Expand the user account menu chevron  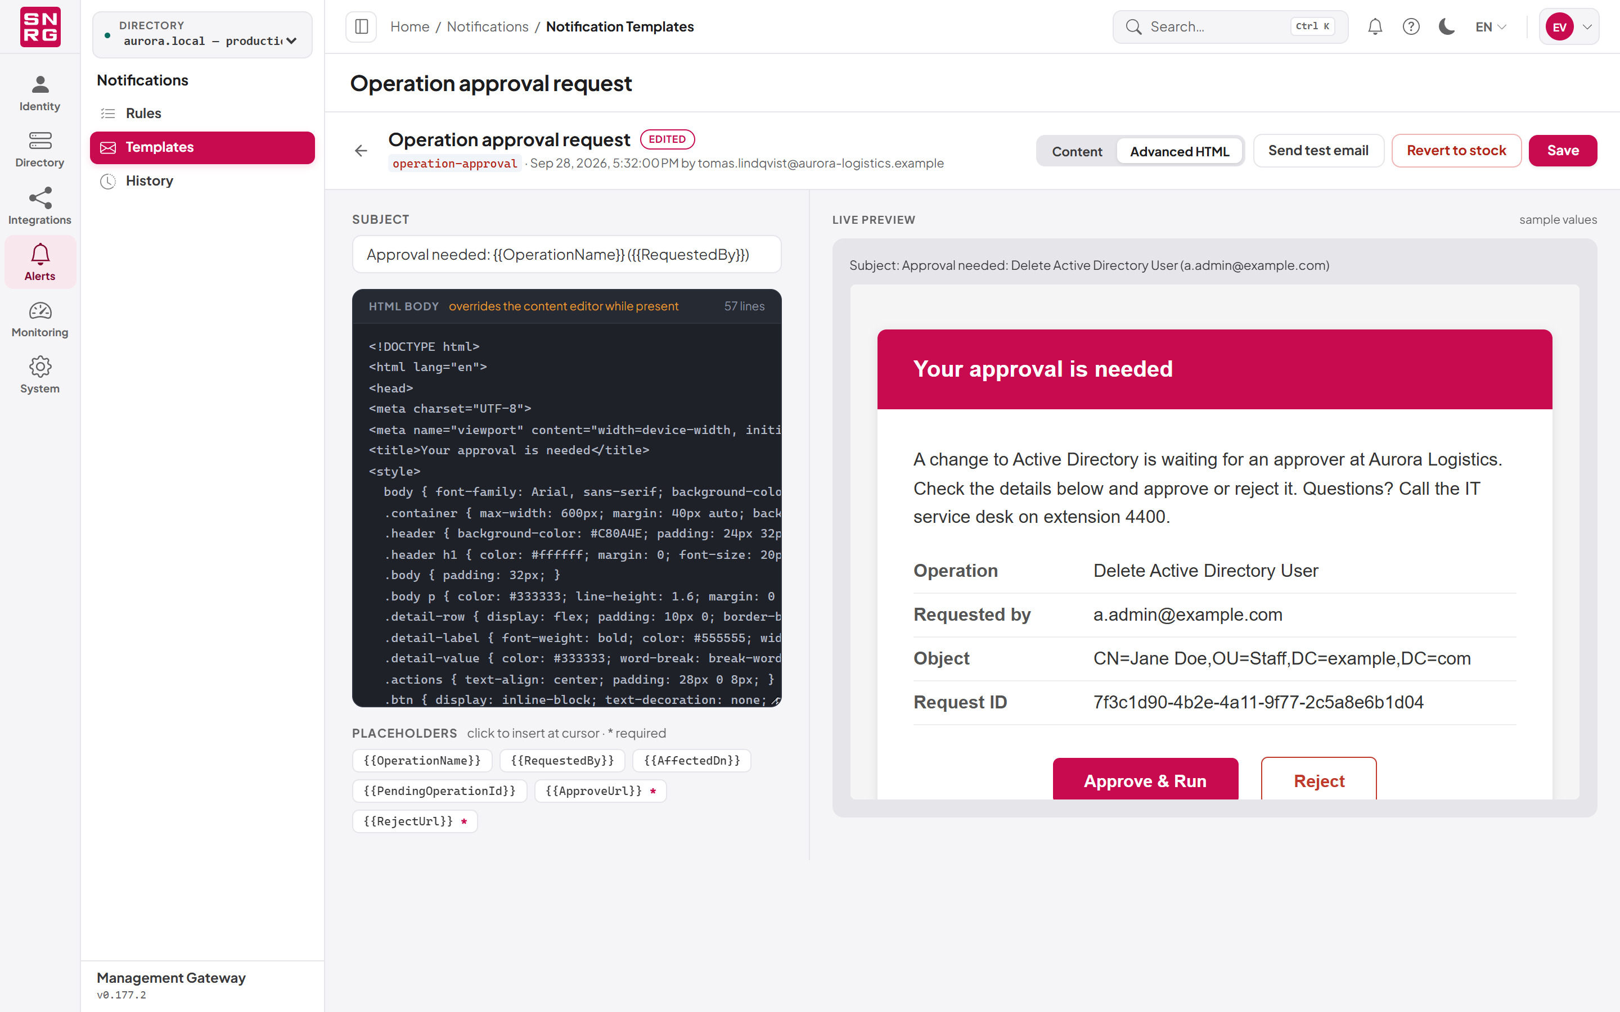(x=1587, y=27)
